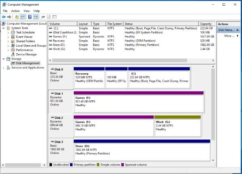Select the Work (G:) row in volume list

(x=131, y=49)
